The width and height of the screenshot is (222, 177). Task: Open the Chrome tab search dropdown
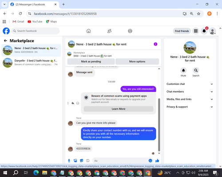[4, 4]
